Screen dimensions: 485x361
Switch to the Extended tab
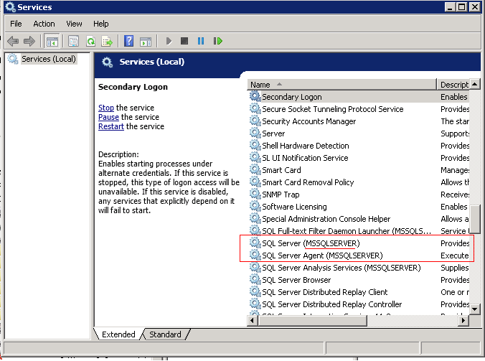pyautogui.click(x=118, y=334)
